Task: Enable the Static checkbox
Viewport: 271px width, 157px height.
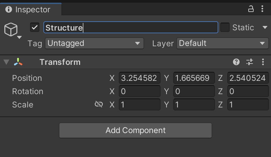Action: (225, 28)
